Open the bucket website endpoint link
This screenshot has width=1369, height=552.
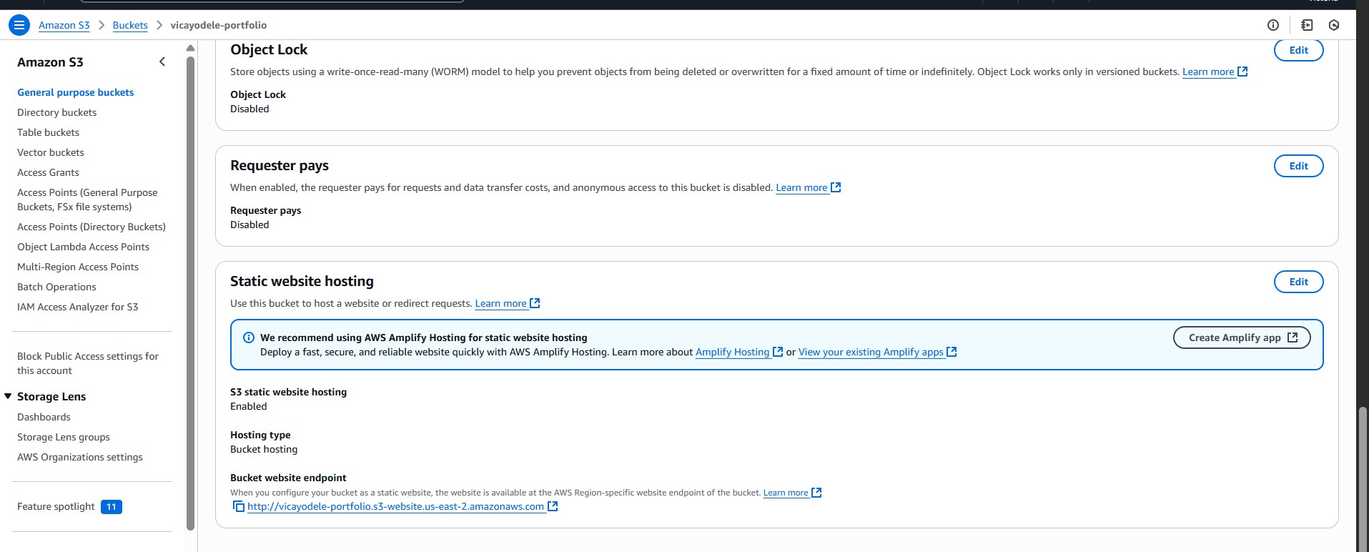(x=395, y=506)
